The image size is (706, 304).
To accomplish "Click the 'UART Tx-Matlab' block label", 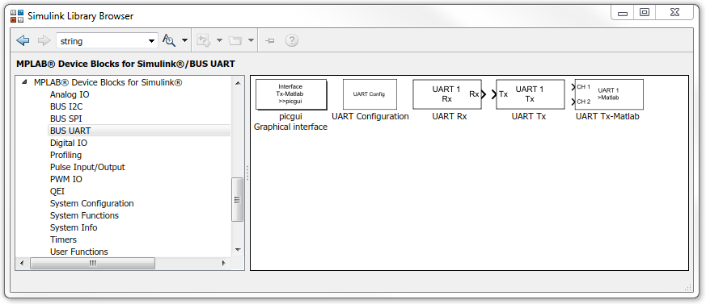I will (x=607, y=116).
